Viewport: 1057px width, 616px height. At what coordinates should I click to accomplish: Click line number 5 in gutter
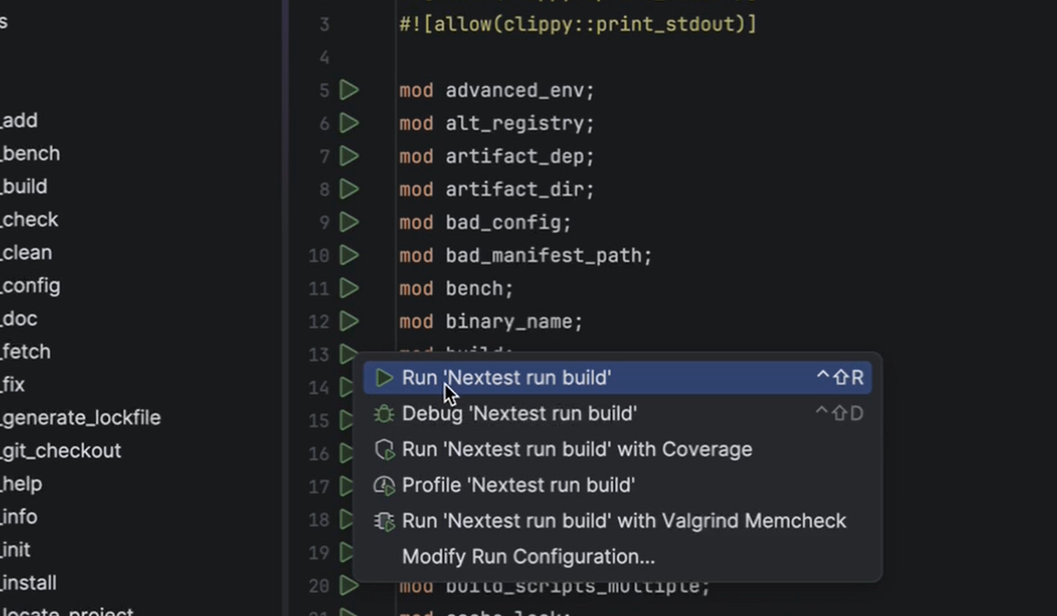pos(324,91)
